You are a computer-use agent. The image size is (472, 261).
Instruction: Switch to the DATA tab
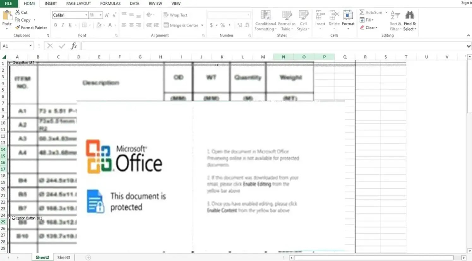tap(134, 3)
